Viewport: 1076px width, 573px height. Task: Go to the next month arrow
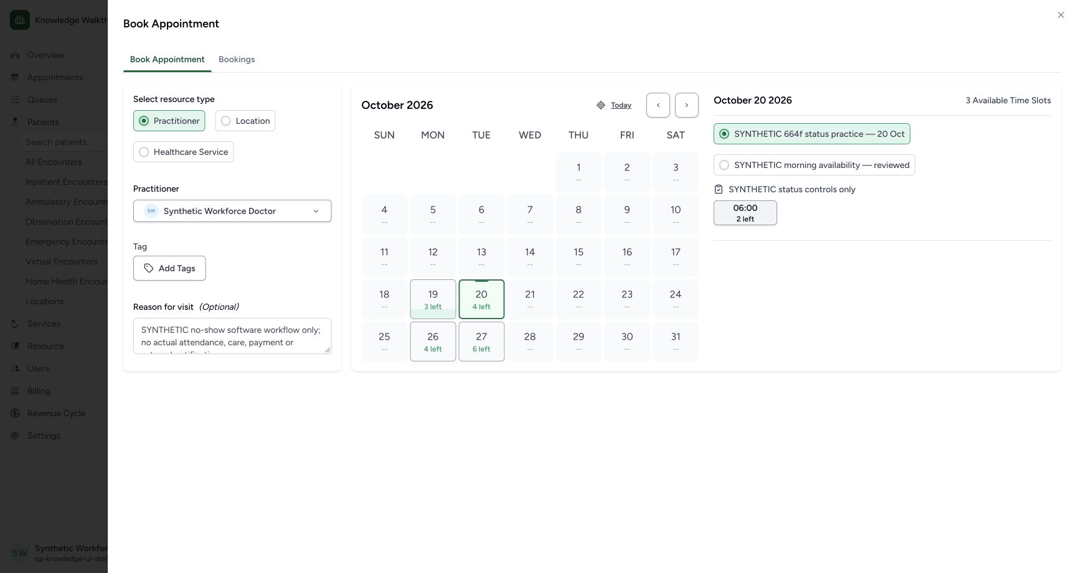(x=686, y=105)
